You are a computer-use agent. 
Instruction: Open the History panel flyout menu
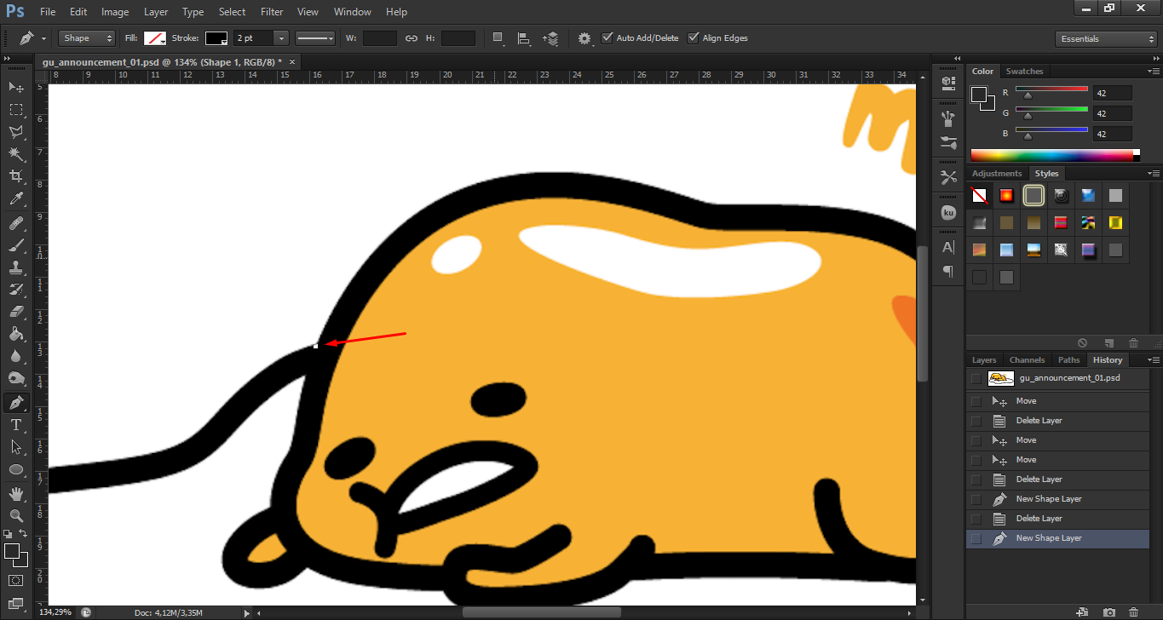pyautogui.click(x=1154, y=360)
